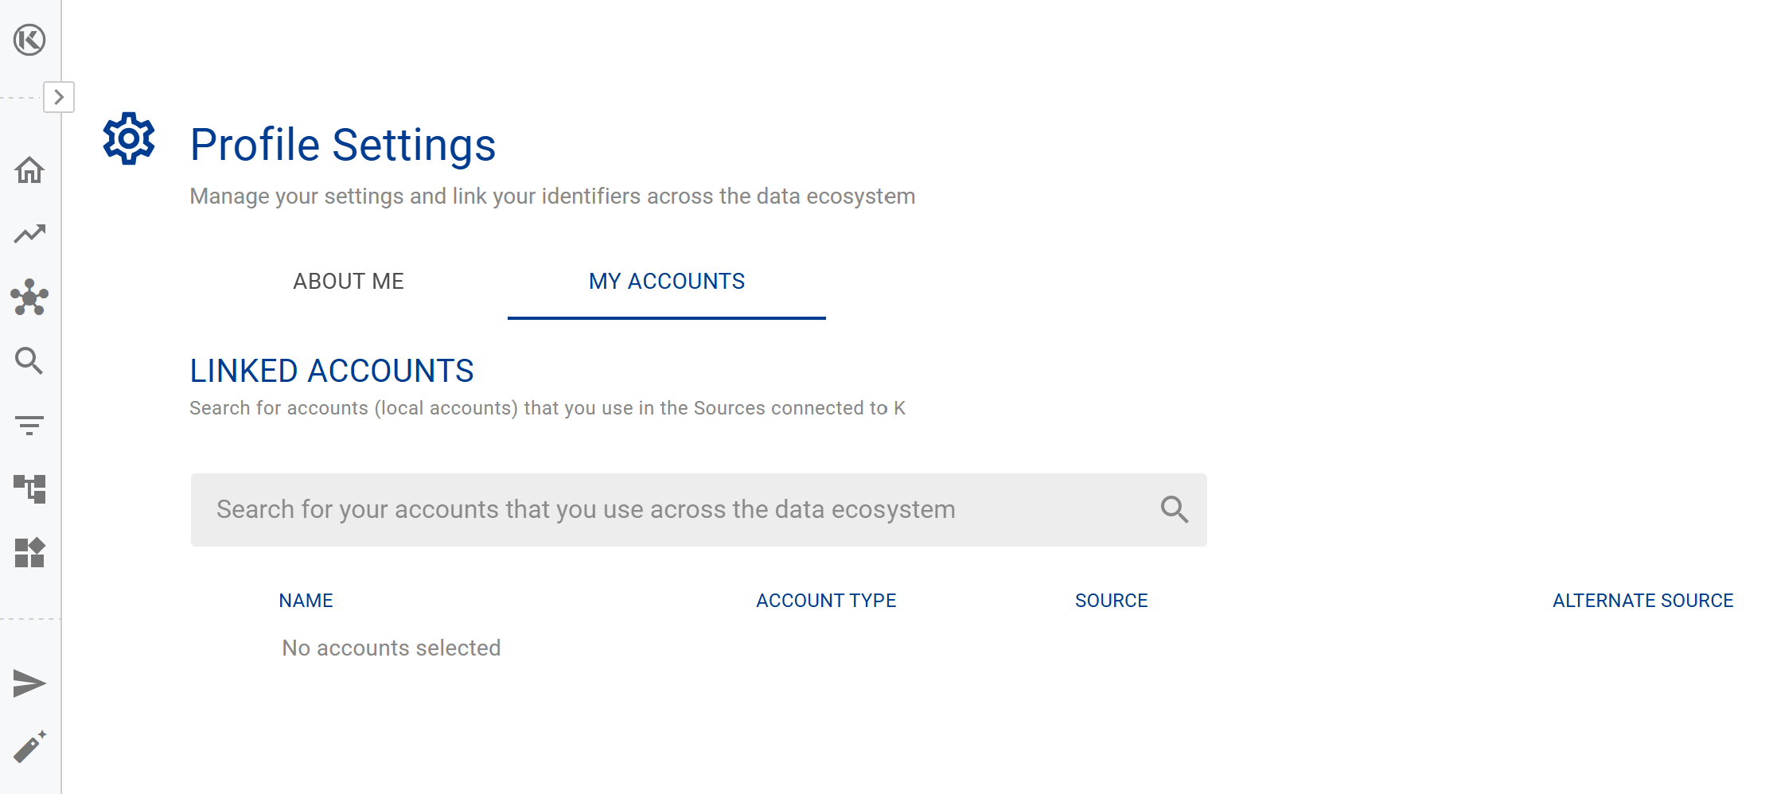Image resolution: width=1765 pixels, height=794 pixels.
Task: Click the K logo in the sidebar
Action: coord(29,40)
